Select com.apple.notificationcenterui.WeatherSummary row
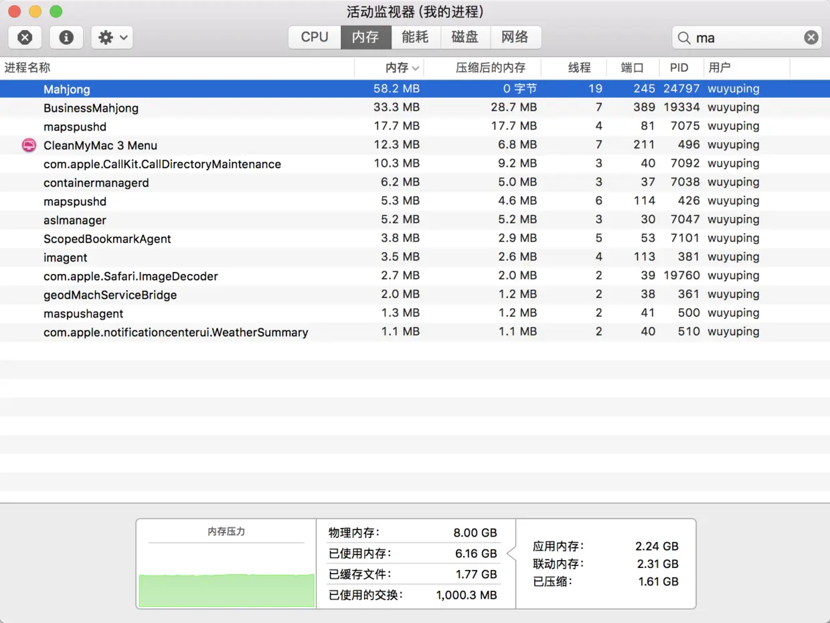The image size is (830, 623). pyautogui.click(x=415, y=332)
